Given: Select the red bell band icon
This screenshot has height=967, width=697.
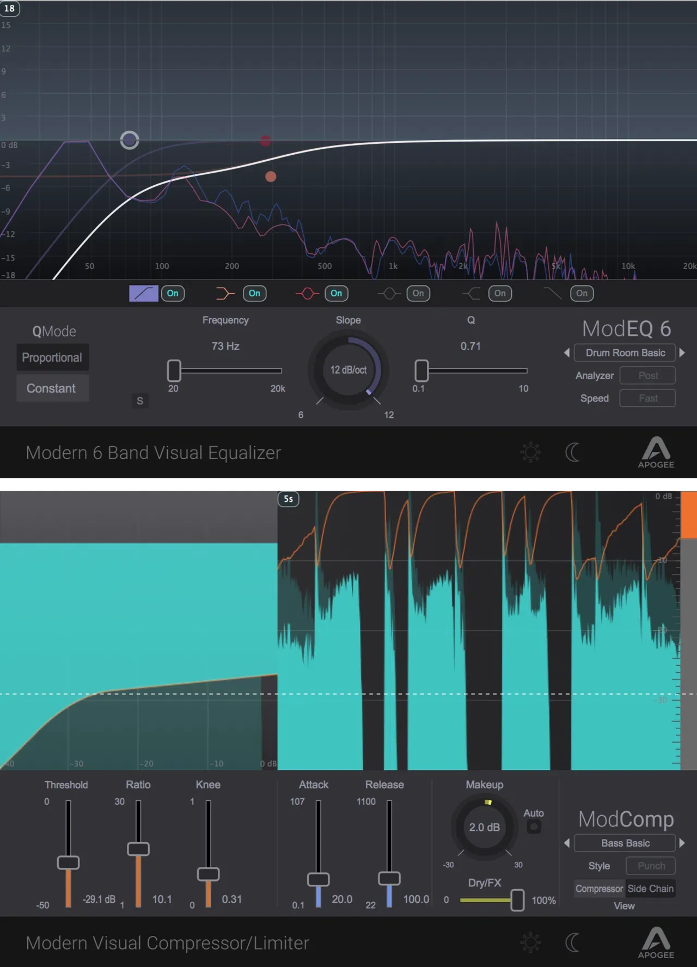Looking at the screenshot, I should pyautogui.click(x=307, y=294).
